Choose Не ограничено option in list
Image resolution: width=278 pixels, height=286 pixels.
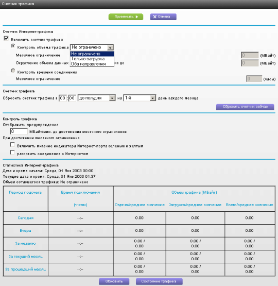tap(92, 54)
